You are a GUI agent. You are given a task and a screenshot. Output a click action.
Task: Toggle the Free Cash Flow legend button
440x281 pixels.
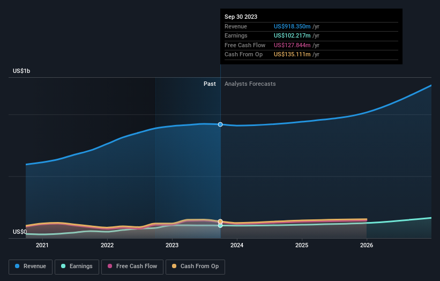coord(132,267)
